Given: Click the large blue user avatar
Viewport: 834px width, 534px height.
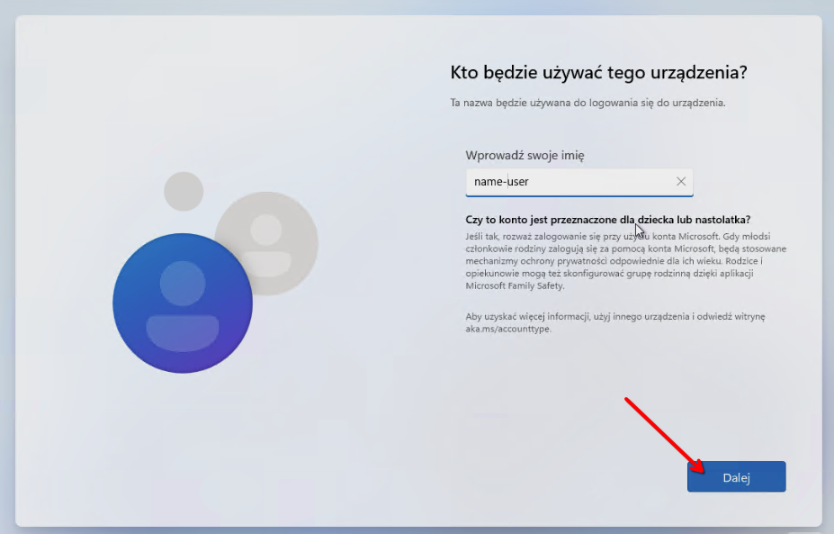Looking at the screenshot, I should [183, 303].
